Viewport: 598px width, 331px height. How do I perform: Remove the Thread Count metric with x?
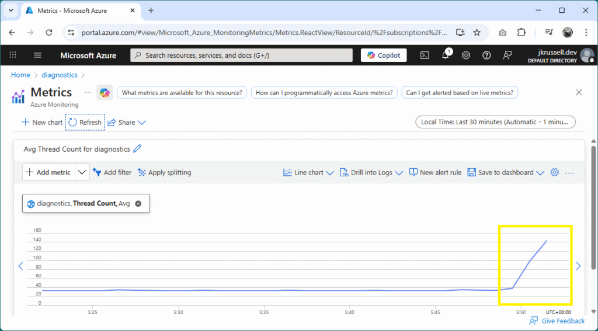tap(138, 204)
